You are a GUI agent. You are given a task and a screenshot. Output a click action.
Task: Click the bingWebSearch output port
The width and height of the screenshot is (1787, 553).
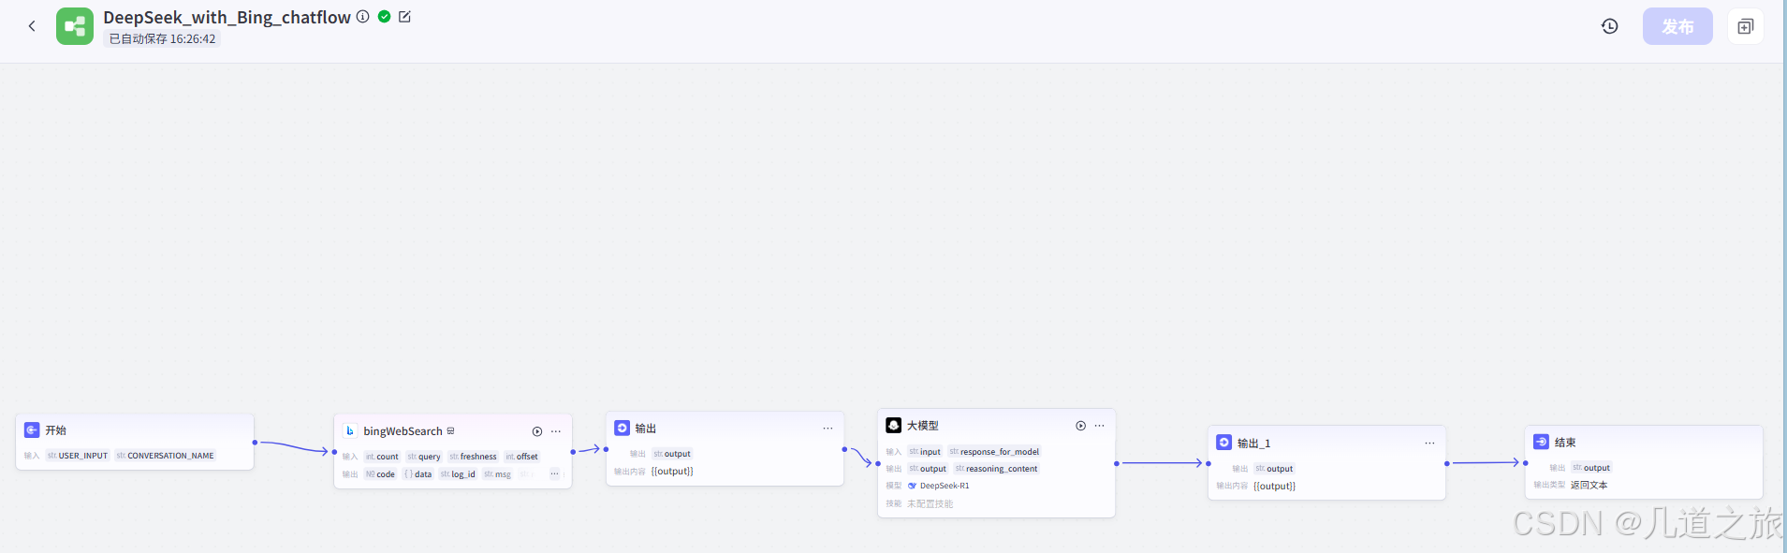573,452
